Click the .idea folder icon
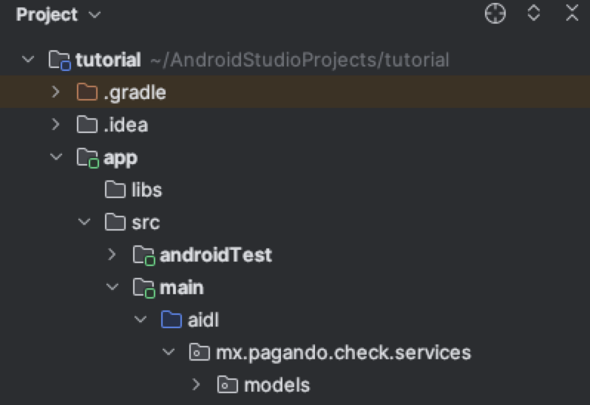This screenshot has height=405, width=590. (87, 125)
